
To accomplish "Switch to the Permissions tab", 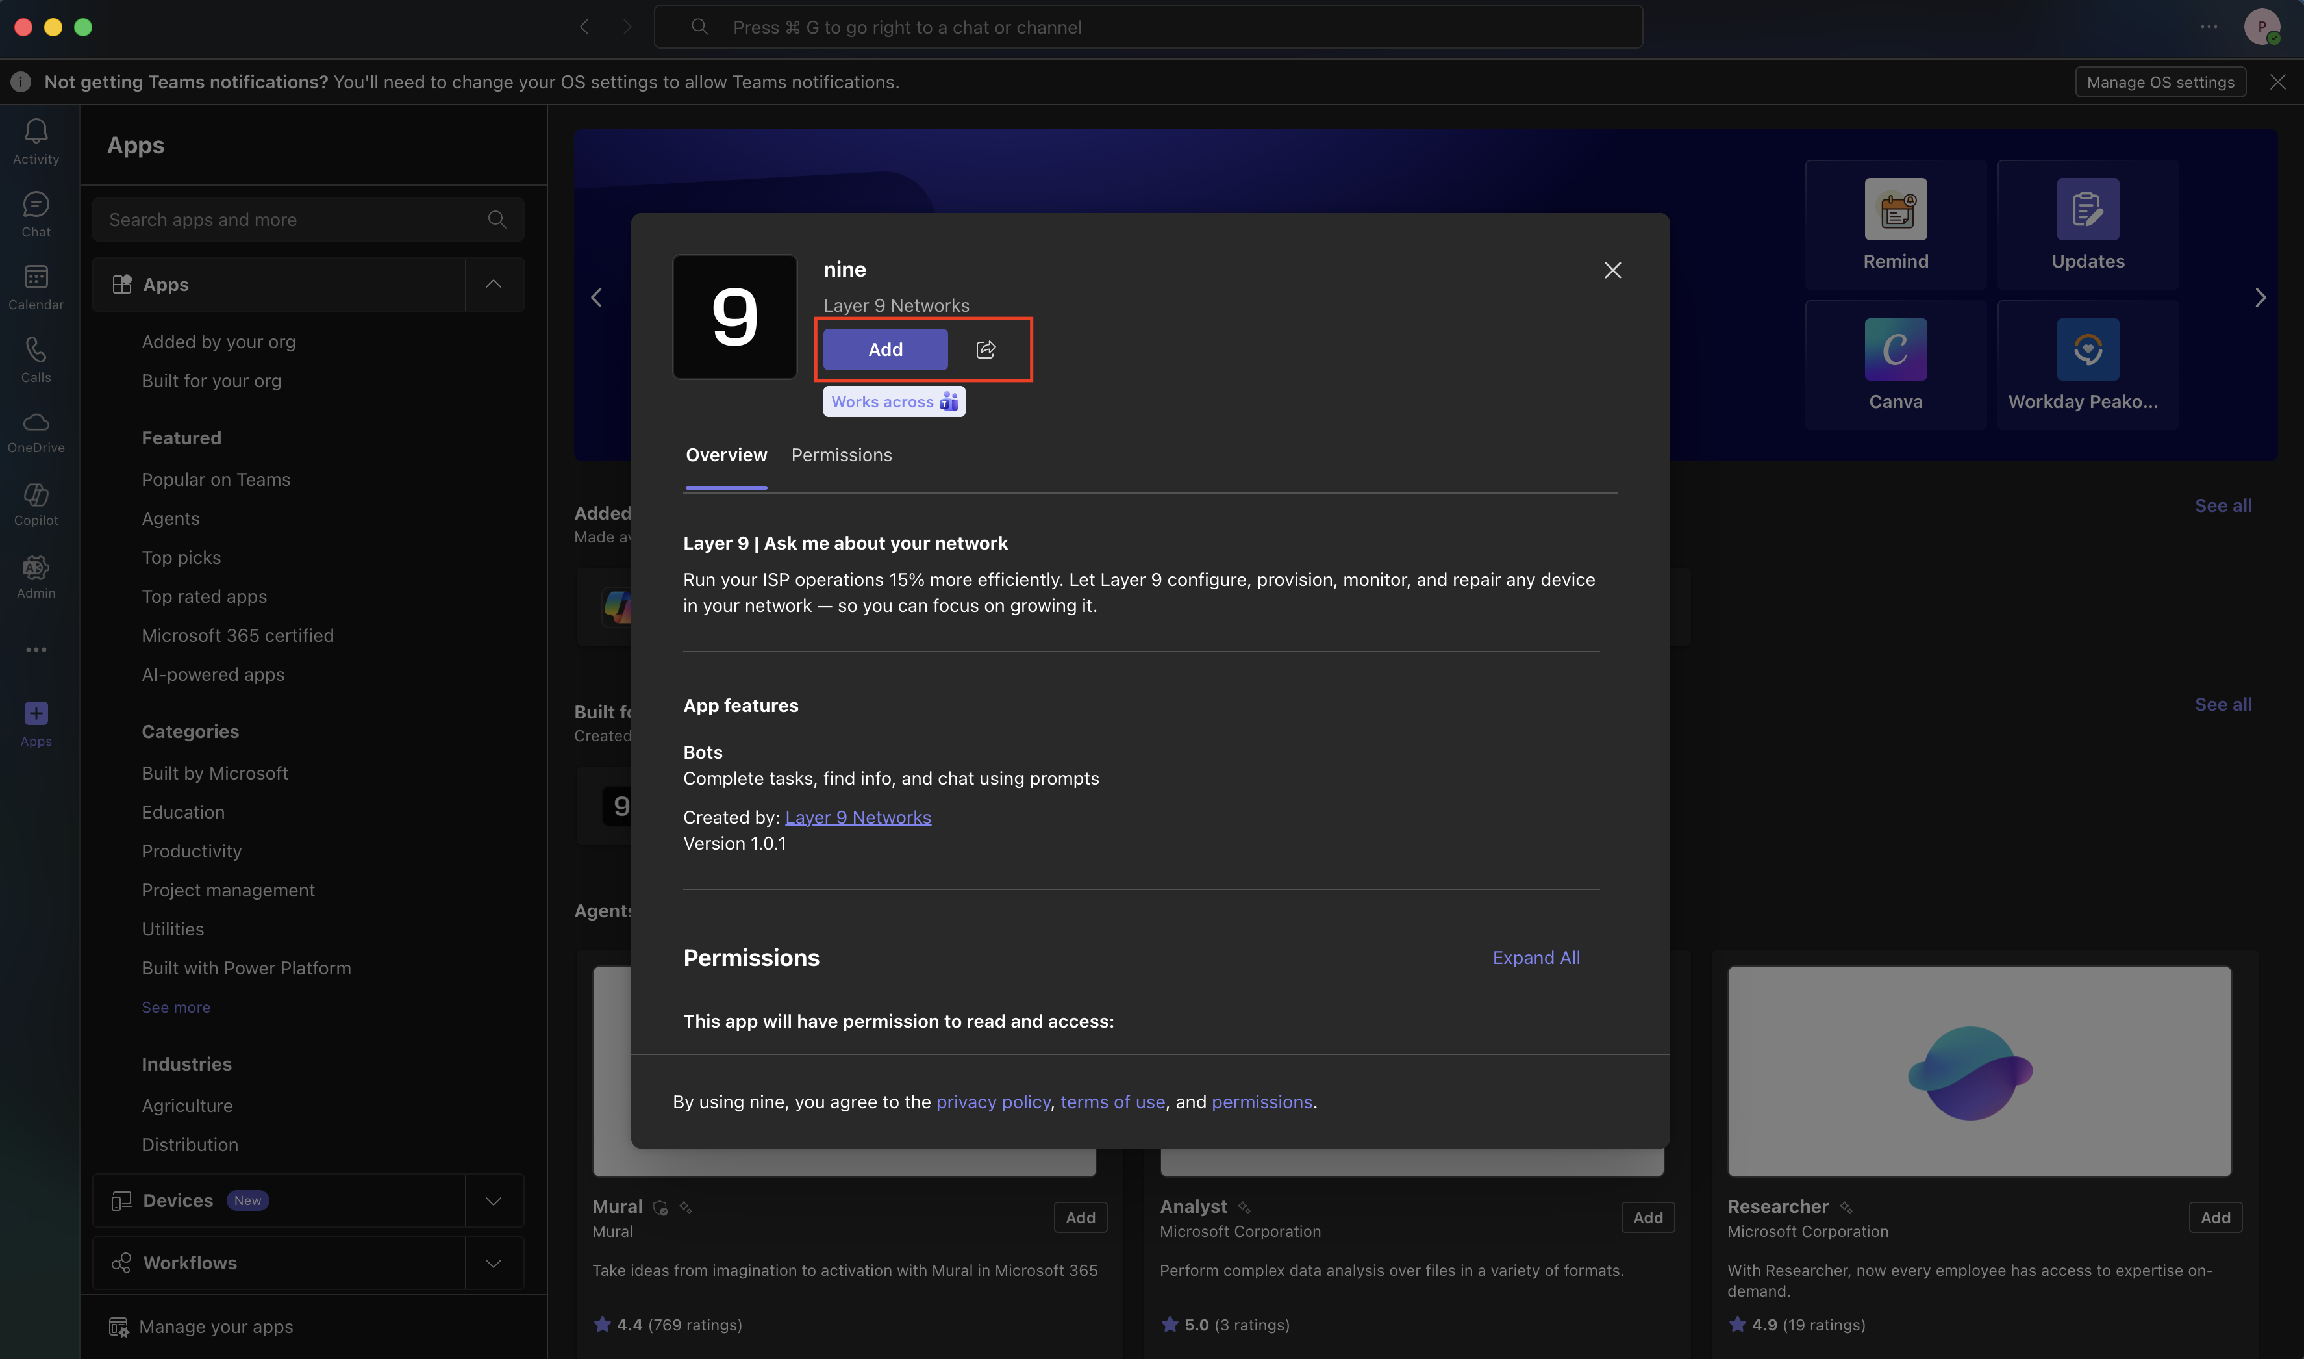I will coord(841,455).
